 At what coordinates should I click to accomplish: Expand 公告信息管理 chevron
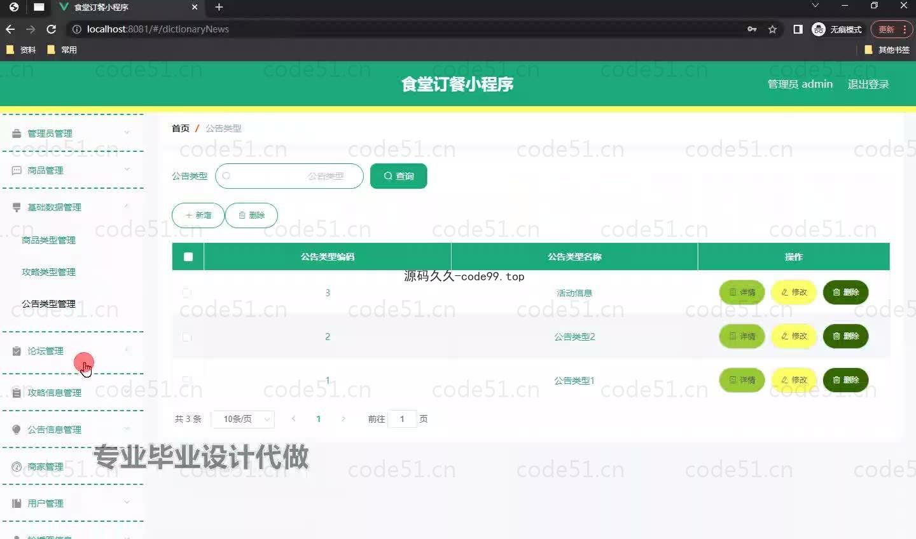click(x=127, y=428)
